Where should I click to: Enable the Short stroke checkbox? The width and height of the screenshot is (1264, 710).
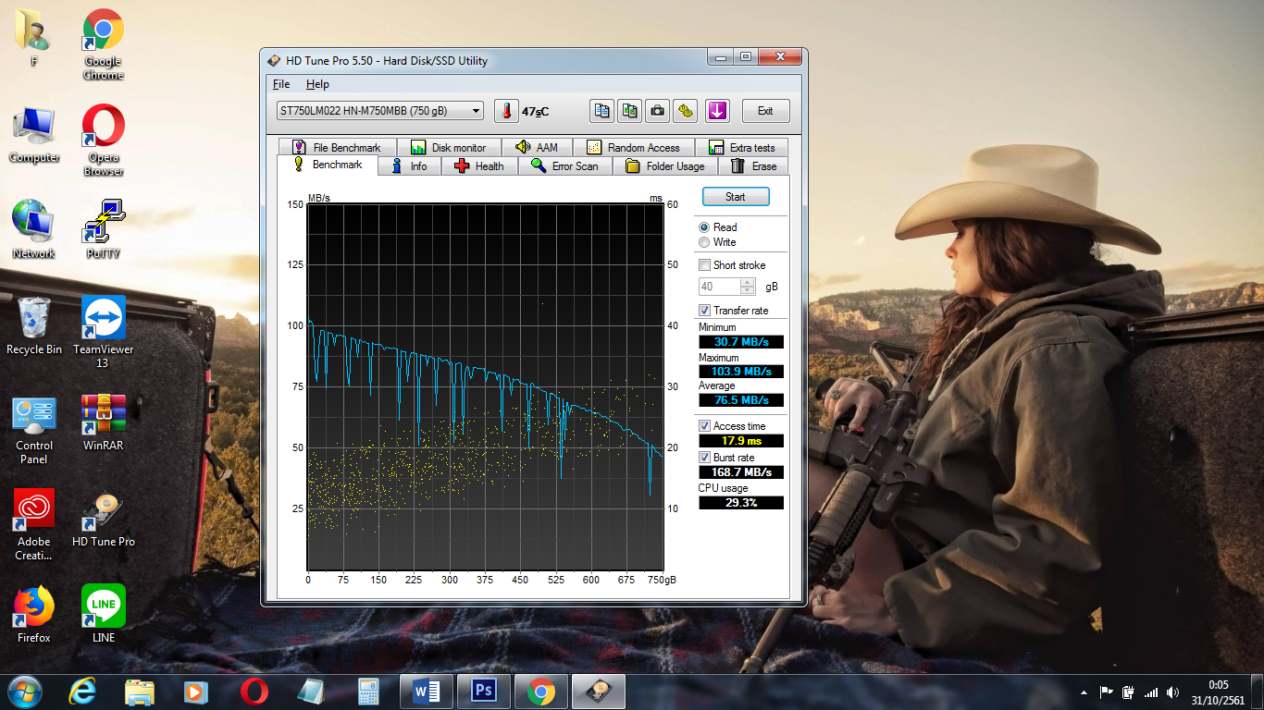click(704, 265)
